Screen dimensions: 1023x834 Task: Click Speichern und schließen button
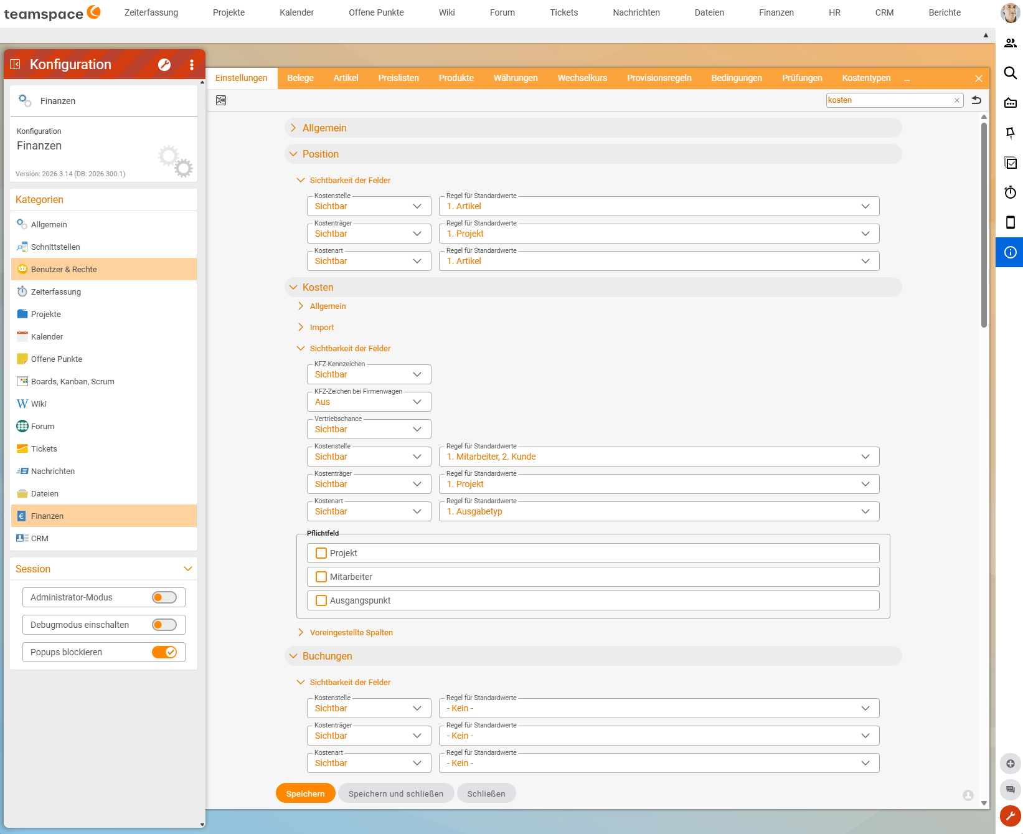[x=396, y=794]
